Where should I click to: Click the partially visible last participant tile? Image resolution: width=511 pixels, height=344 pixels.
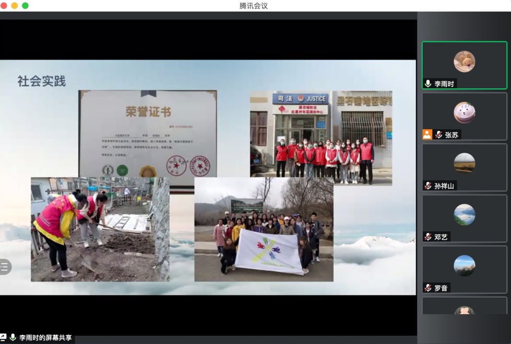tap(464, 307)
